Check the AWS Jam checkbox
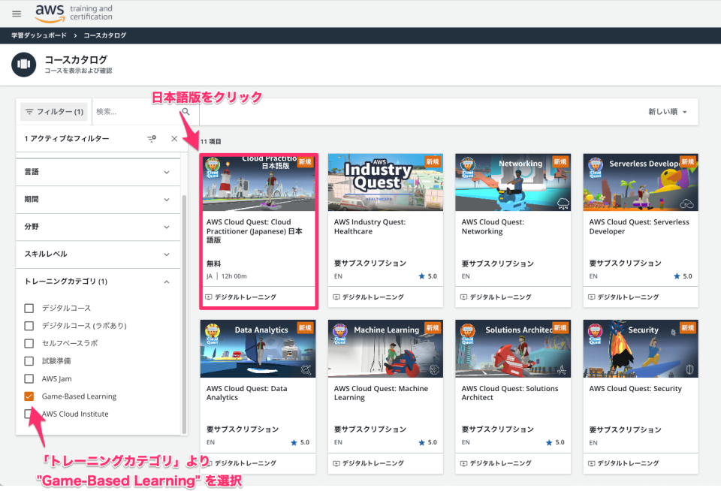 coord(29,379)
